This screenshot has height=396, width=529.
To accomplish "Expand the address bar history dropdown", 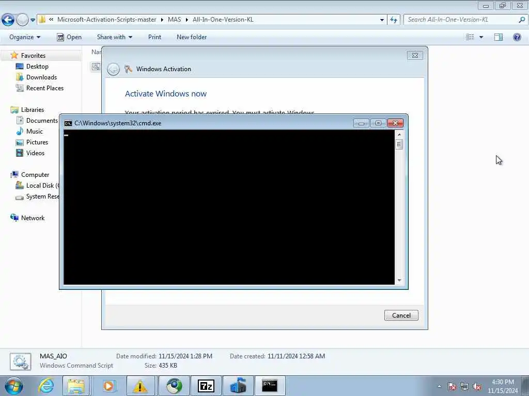I will pyautogui.click(x=382, y=20).
